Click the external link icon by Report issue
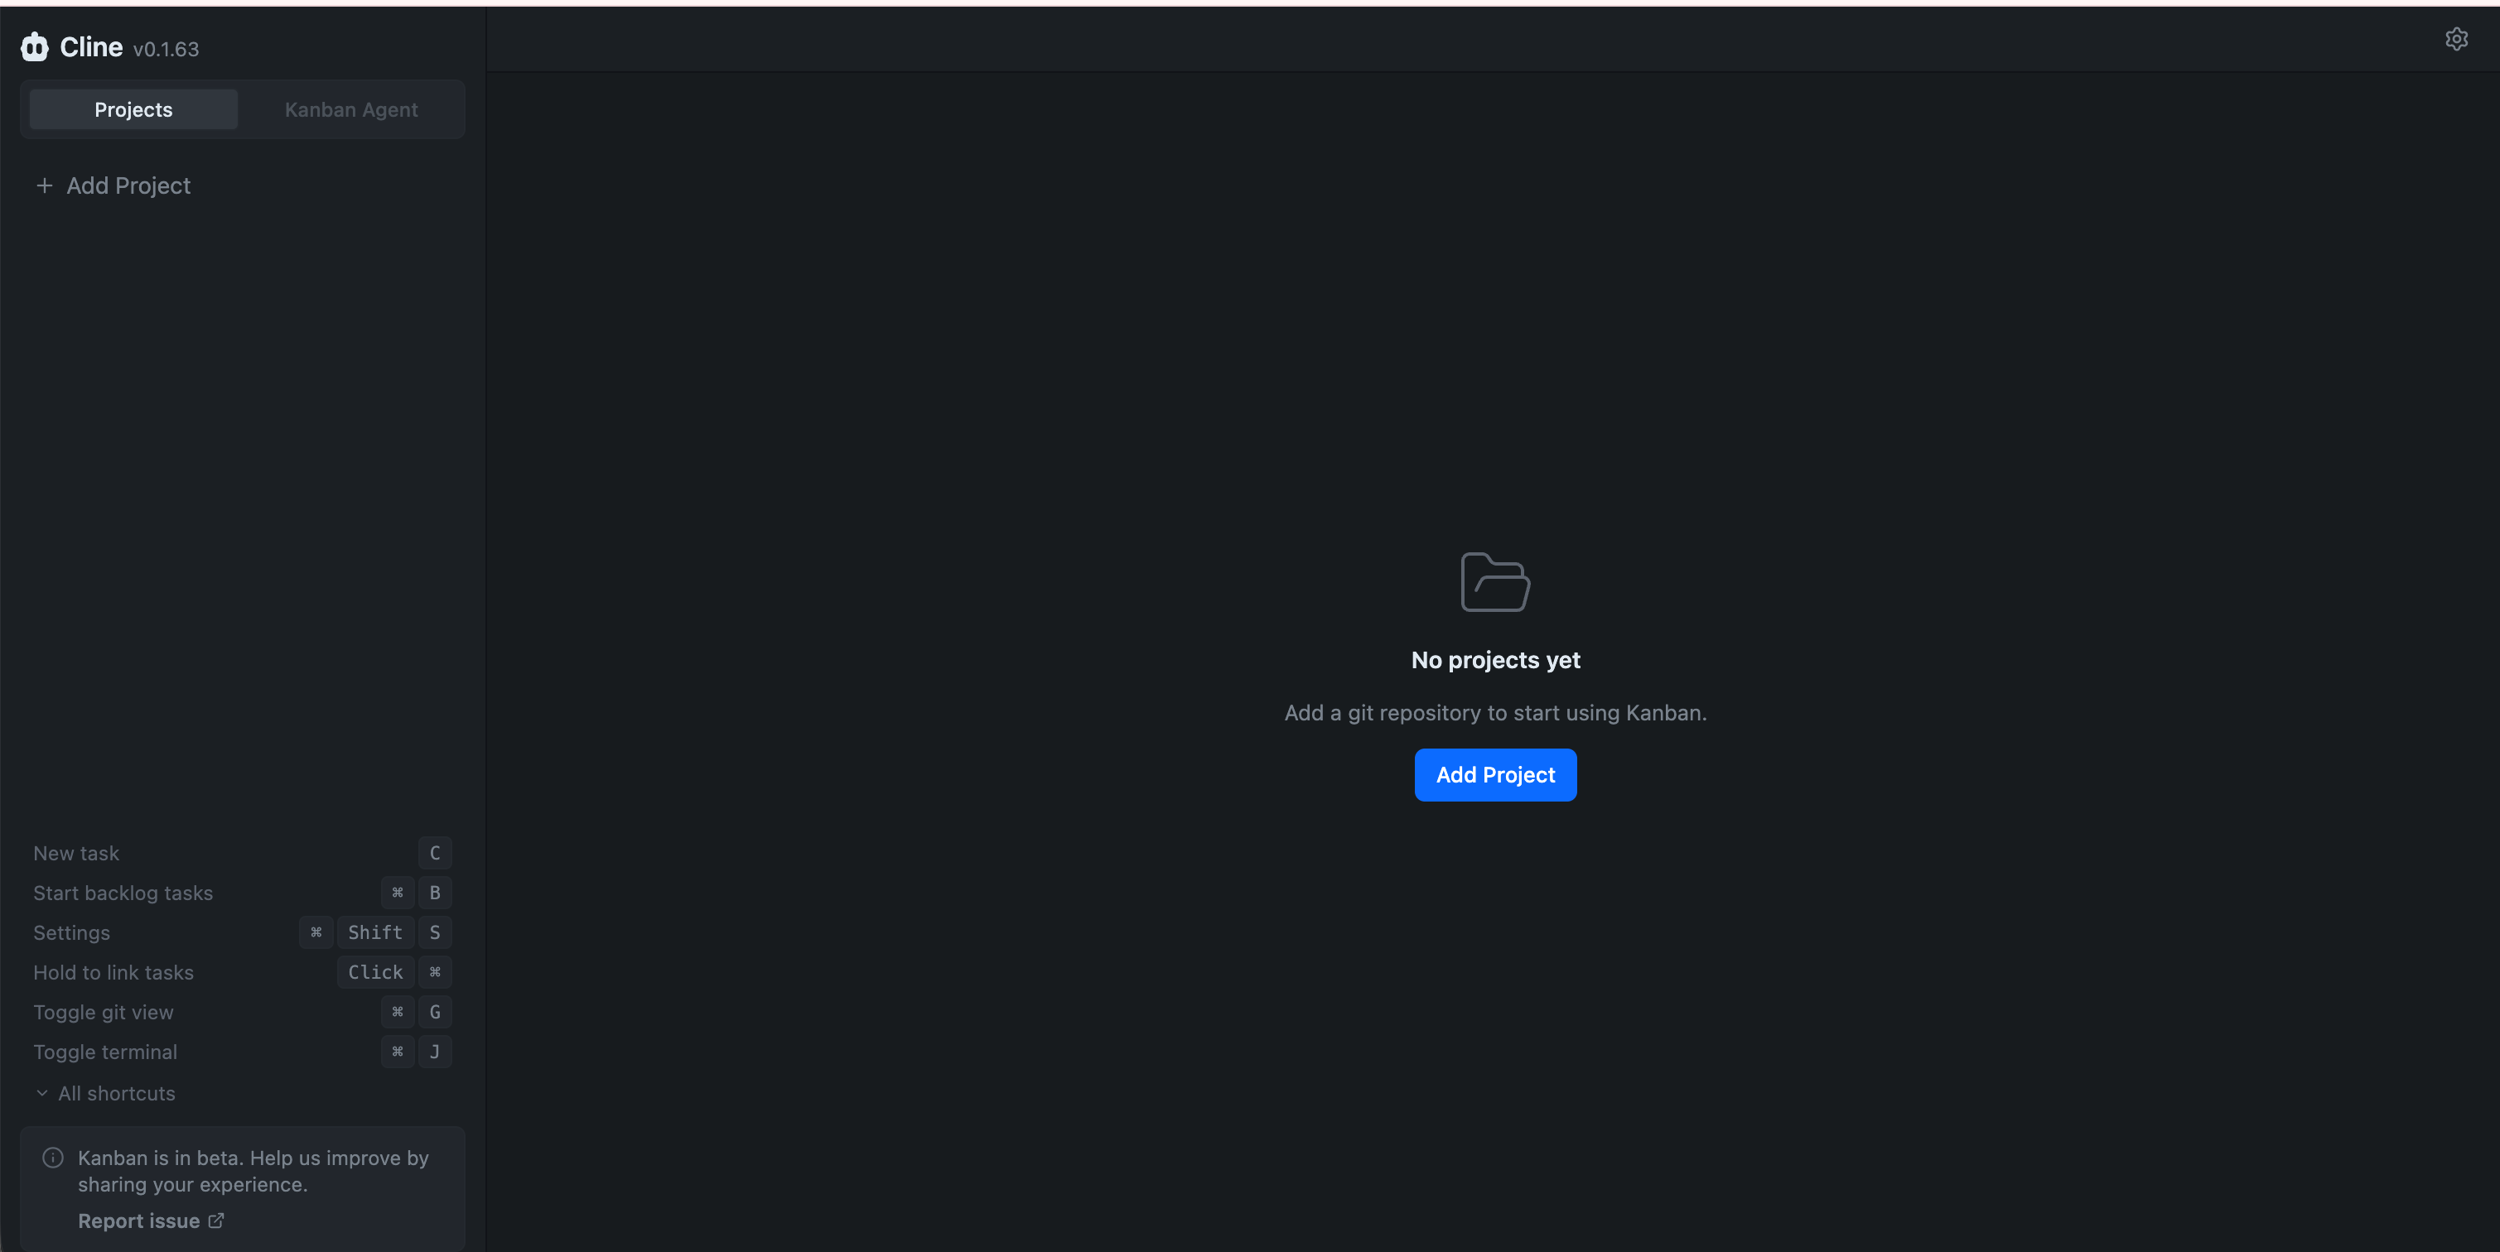 coord(216,1221)
